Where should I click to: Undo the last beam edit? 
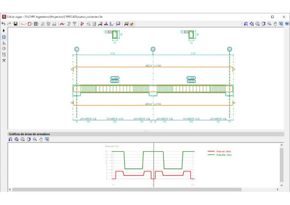click(x=3, y=24)
